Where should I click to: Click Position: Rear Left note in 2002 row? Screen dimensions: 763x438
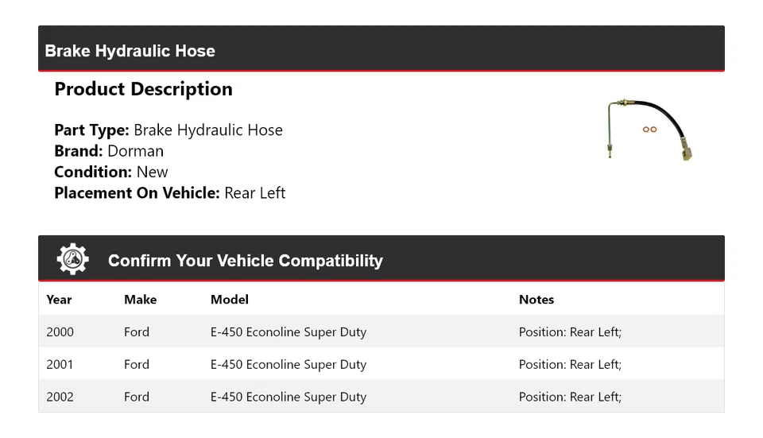pyautogui.click(x=570, y=397)
